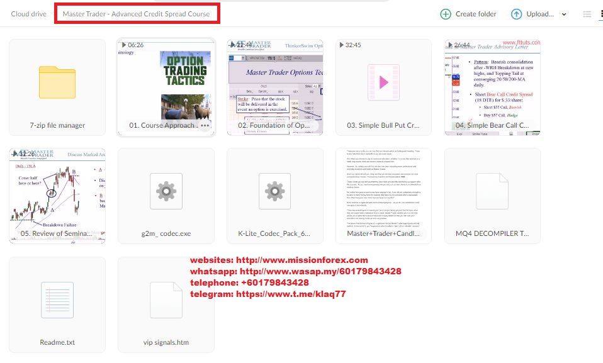Select the Master Trader course breadcrumb
603x363 pixels.
pos(136,14)
